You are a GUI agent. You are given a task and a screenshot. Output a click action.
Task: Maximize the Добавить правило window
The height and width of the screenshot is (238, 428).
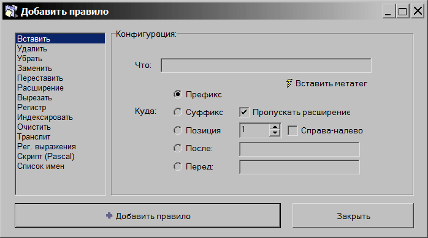(x=403, y=12)
